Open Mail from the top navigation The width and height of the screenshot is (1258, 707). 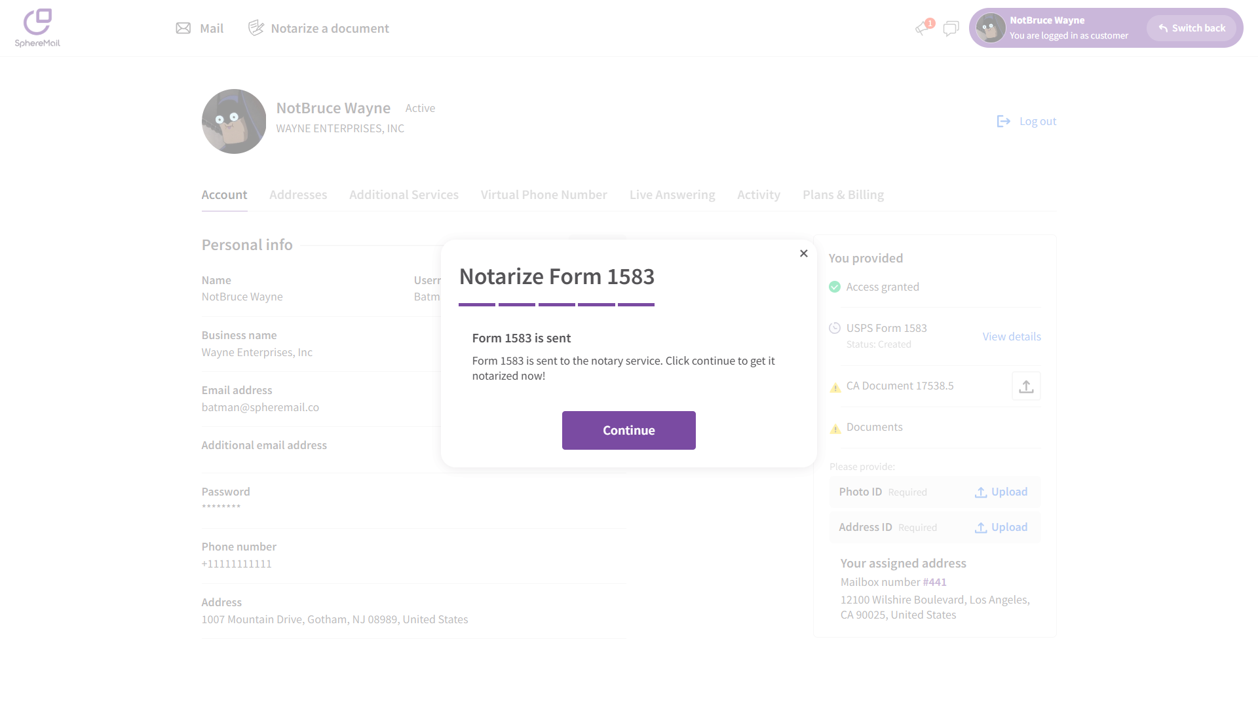(x=200, y=28)
